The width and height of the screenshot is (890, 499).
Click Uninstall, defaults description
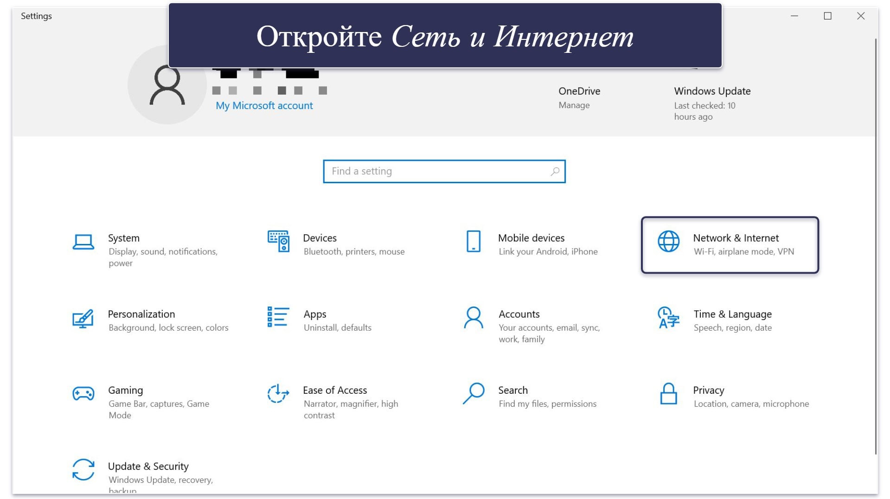[337, 328]
